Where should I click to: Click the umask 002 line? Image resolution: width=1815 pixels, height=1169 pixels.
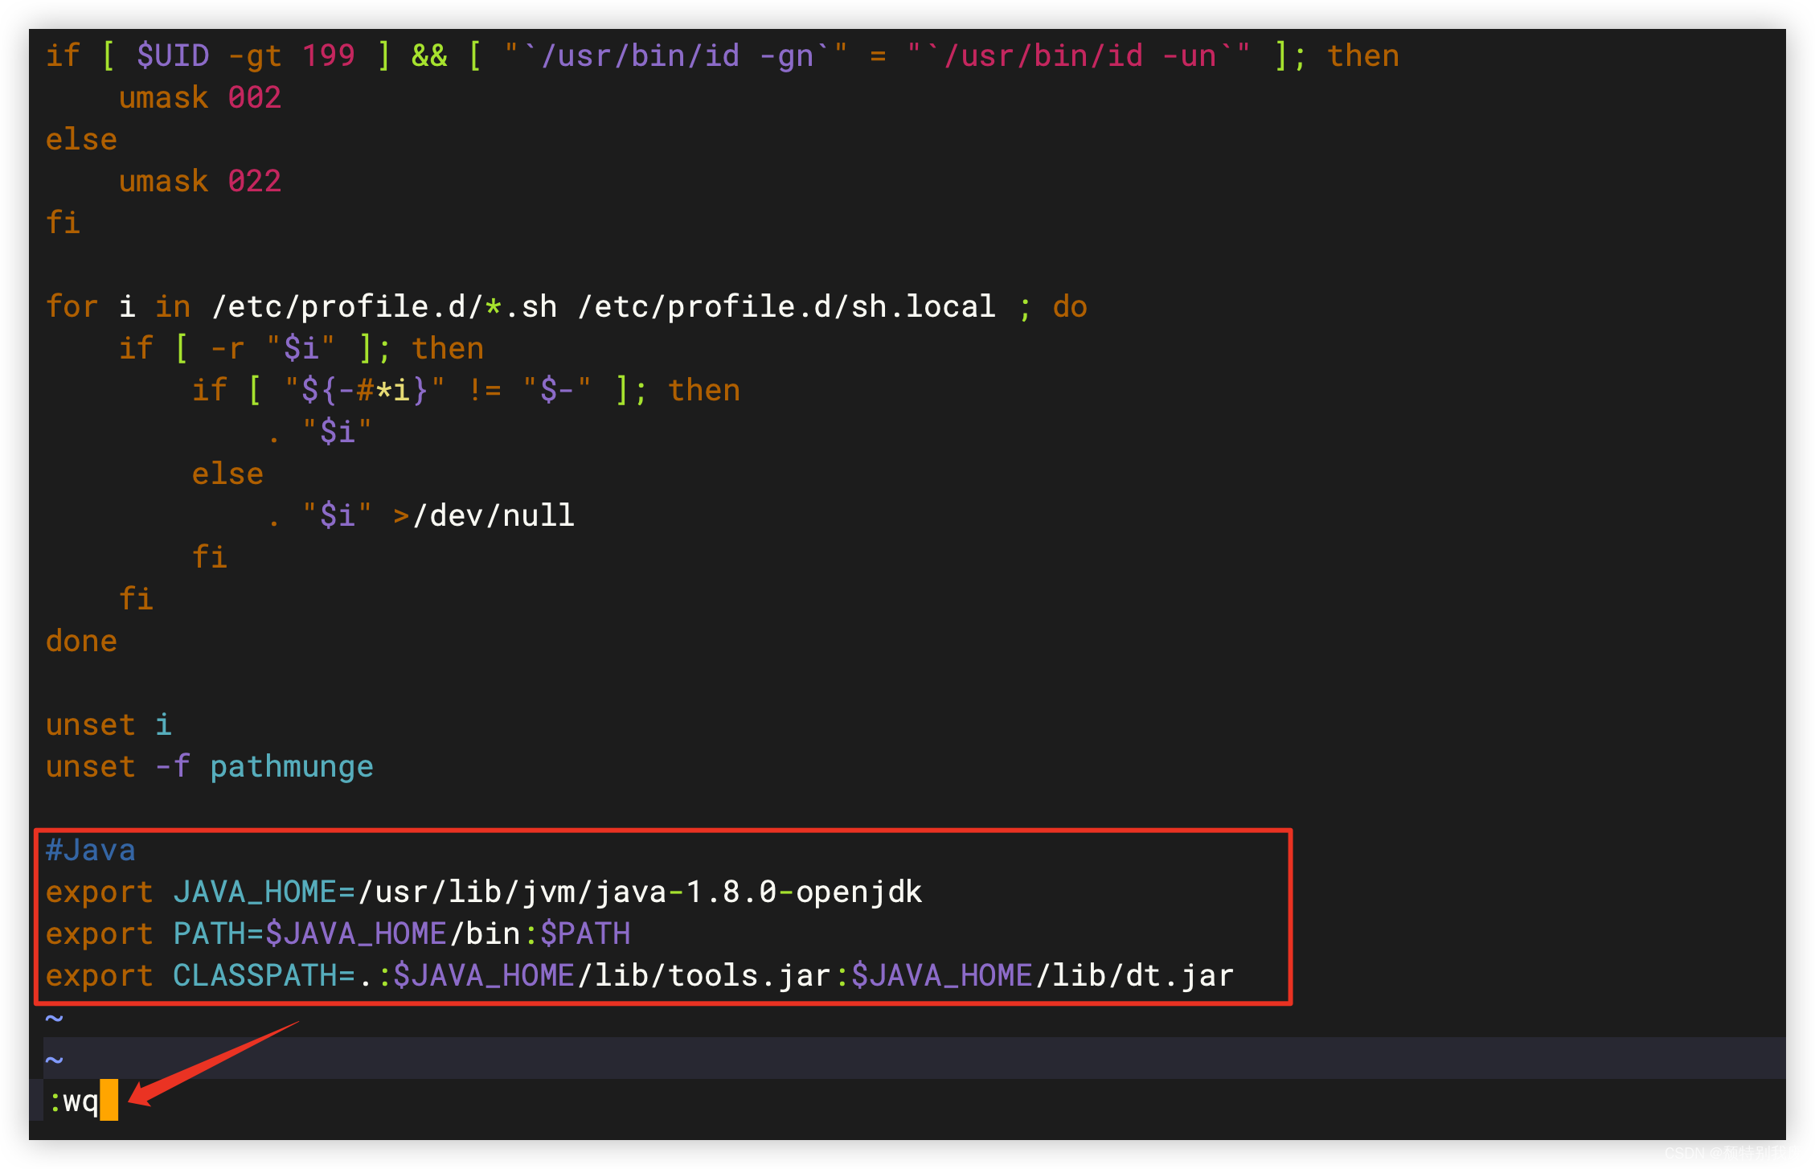200,98
